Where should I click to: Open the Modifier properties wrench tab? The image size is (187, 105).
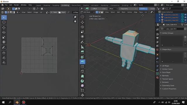[x=157, y=58]
